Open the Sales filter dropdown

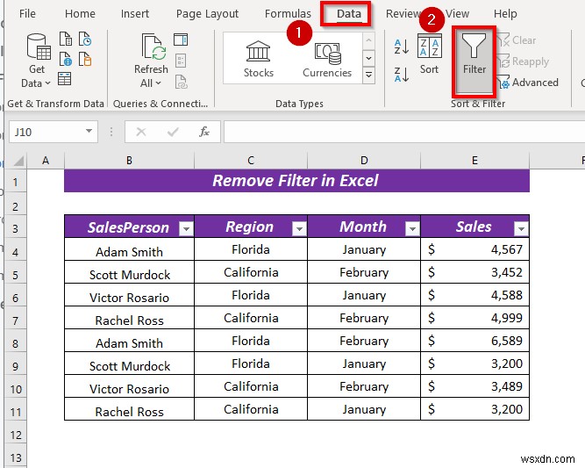521,228
